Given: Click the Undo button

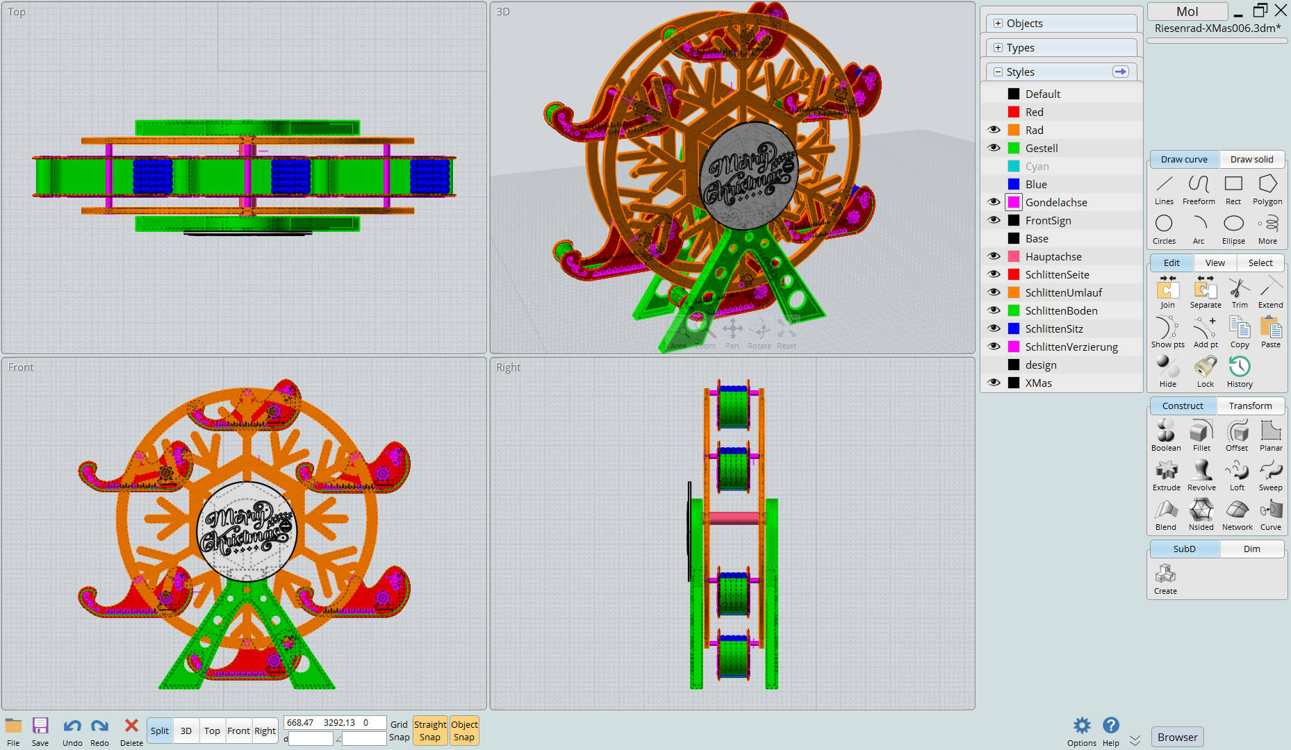Looking at the screenshot, I should [x=72, y=732].
